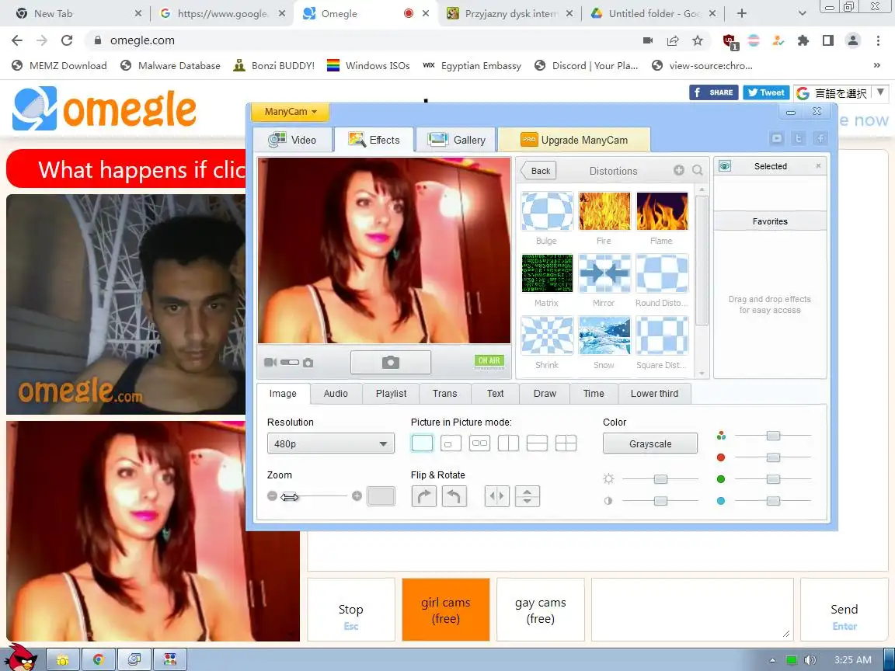Viewport: 895px width, 671px height.
Task: Open the ManyCam main menu dropdown
Action: coord(289,112)
